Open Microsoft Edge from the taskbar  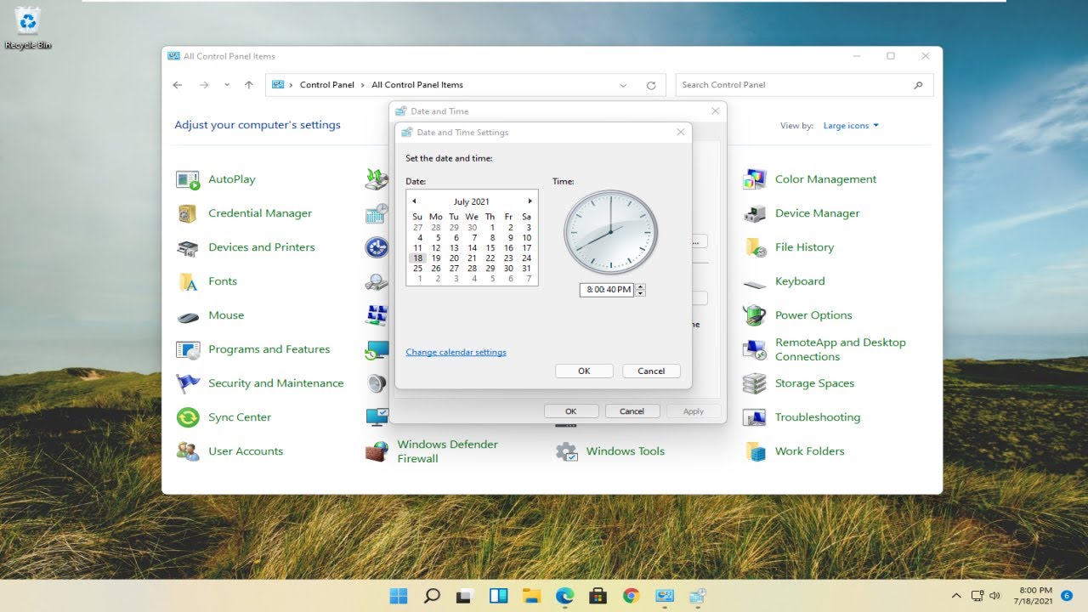tap(564, 596)
